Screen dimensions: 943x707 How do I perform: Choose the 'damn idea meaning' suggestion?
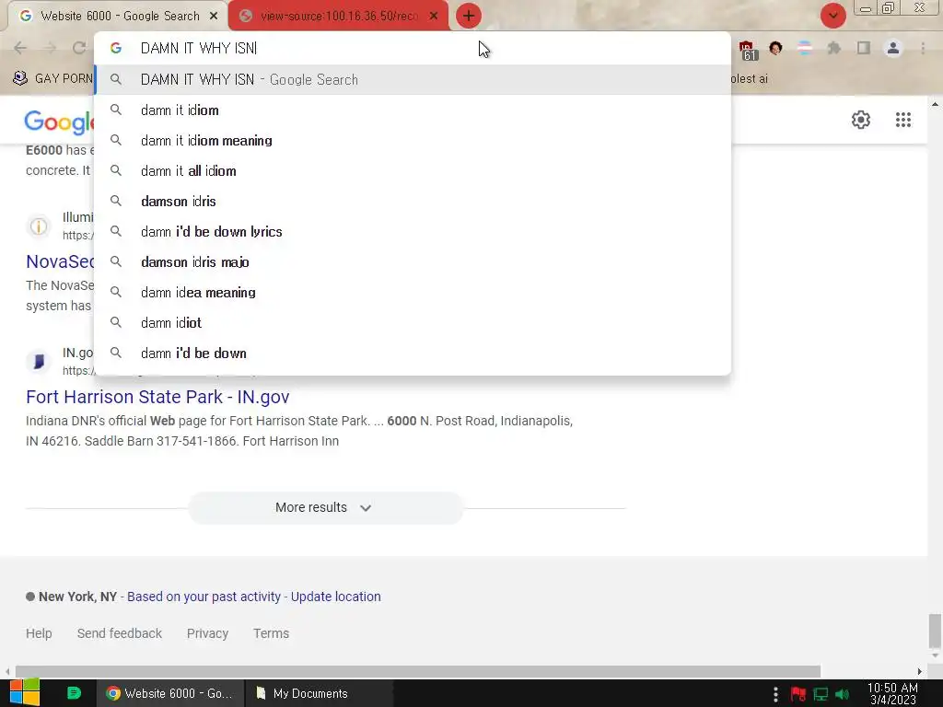coord(413,292)
